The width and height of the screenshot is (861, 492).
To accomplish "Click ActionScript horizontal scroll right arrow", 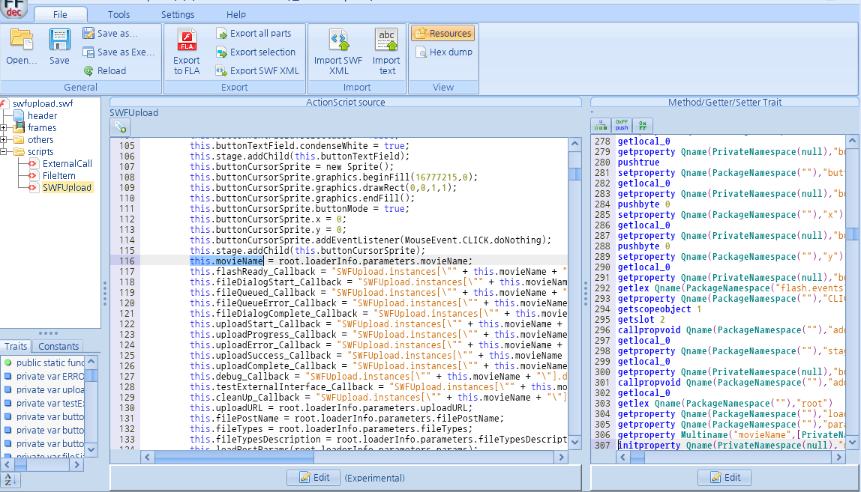I will coord(561,457).
